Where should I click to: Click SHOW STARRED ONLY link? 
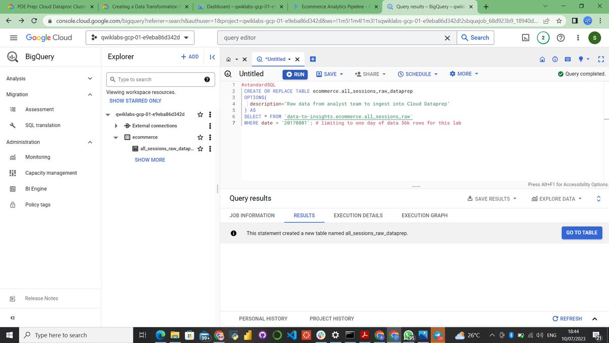click(136, 101)
